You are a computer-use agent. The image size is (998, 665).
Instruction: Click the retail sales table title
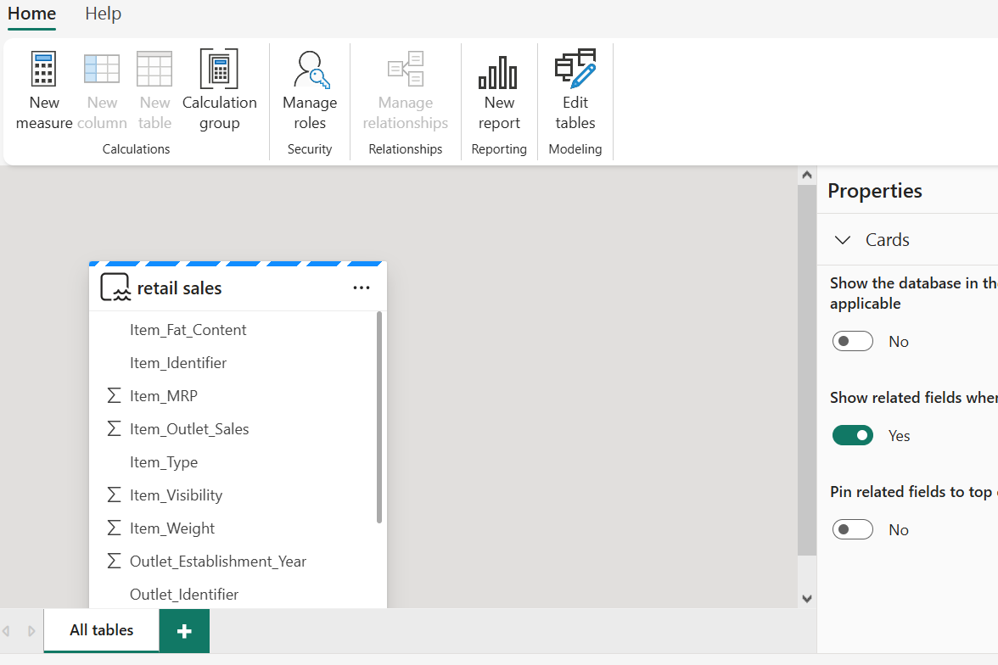click(x=180, y=288)
